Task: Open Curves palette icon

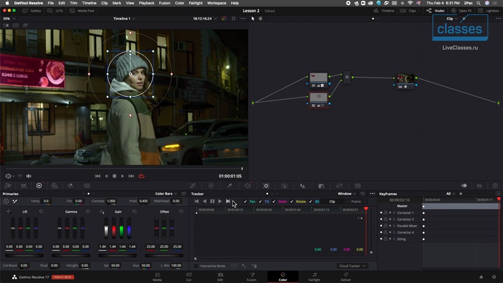Action: (x=192, y=186)
